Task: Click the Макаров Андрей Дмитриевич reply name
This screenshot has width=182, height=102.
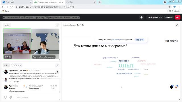Action: coord(36,87)
